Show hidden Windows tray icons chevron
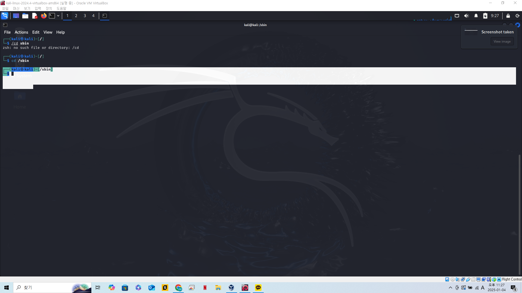Image resolution: width=522 pixels, height=293 pixels. click(x=450, y=288)
